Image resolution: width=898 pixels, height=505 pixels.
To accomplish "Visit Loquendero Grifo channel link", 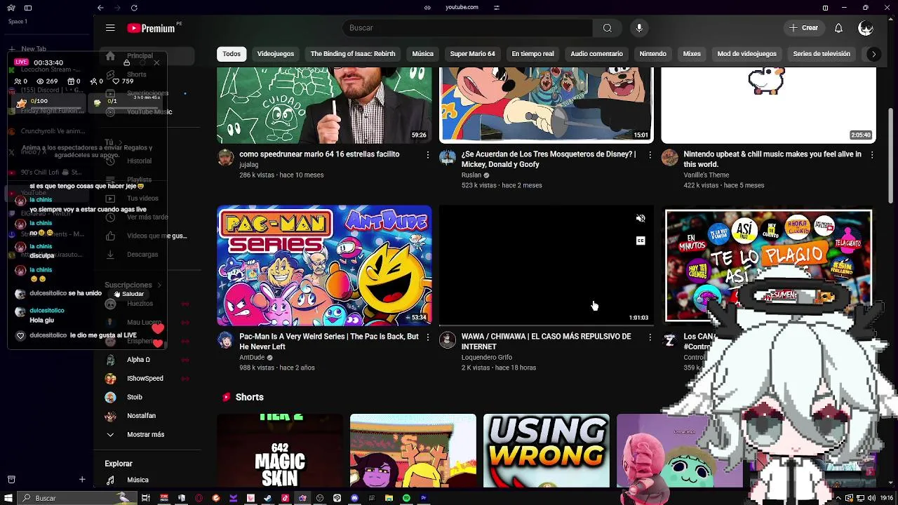I will (487, 358).
